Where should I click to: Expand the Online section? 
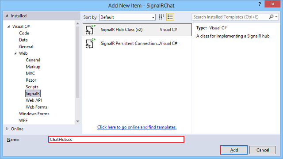click(x=7, y=129)
